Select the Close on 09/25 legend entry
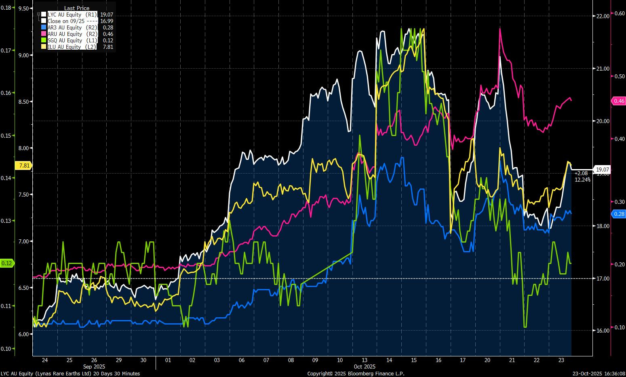 [x=72, y=21]
